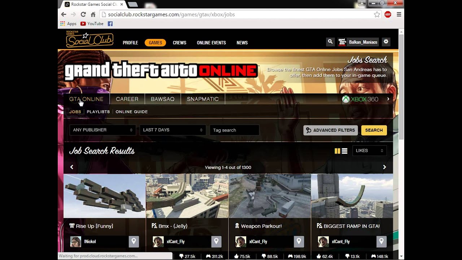Viewport: 462px width, 260px height.
Task: Switch to the SNAPMATIC tab
Action: 203,99
